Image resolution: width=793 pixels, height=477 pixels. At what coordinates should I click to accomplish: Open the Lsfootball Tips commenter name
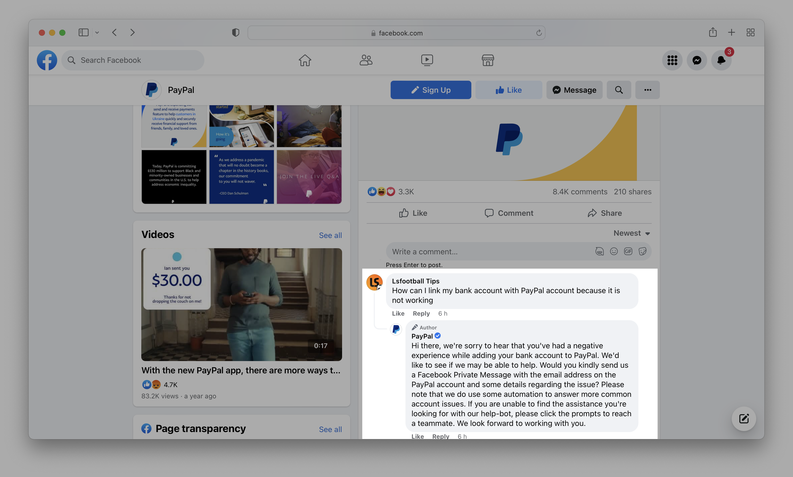(x=415, y=281)
